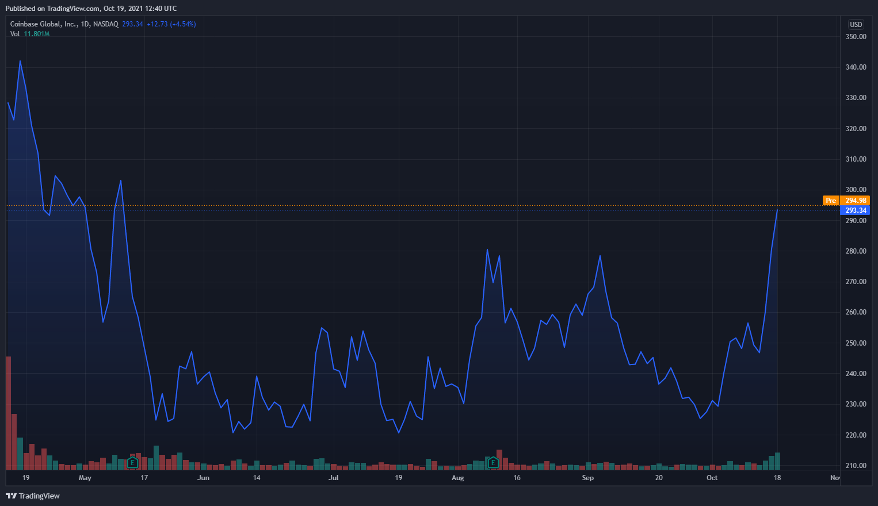Click the dotted pre-market price line
The image size is (878, 506).
point(403,206)
